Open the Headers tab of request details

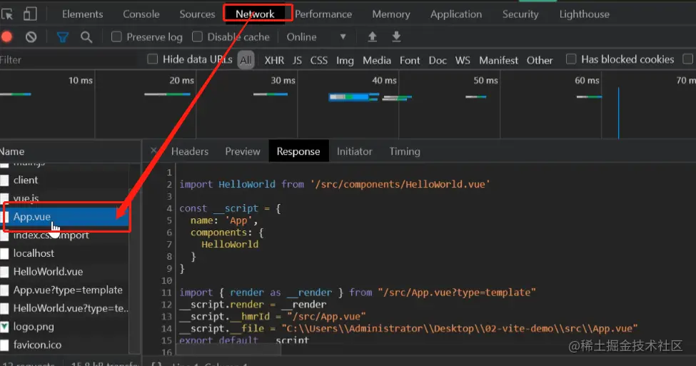tap(190, 151)
